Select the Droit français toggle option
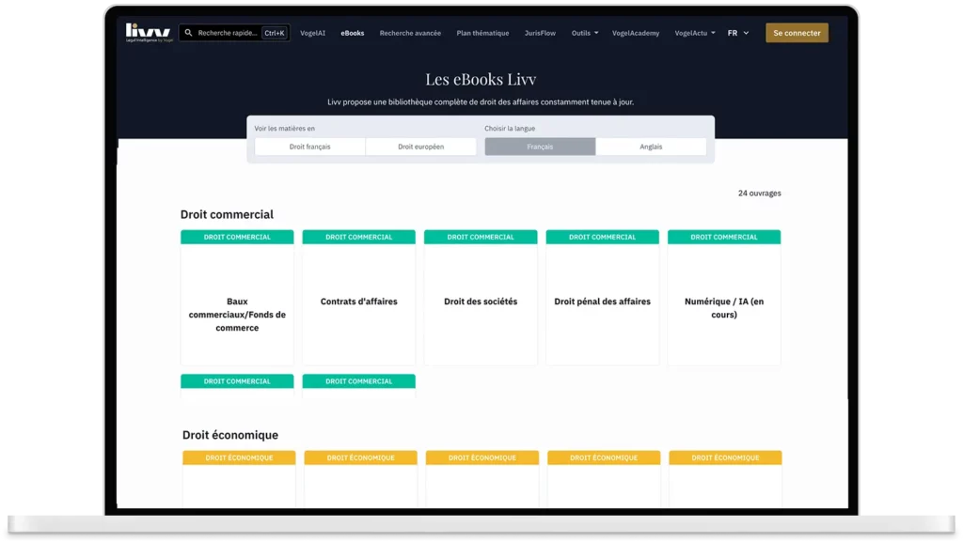 (309, 147)
